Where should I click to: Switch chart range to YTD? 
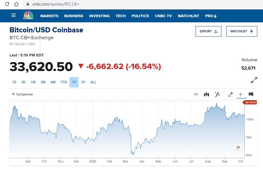point(64,82)
